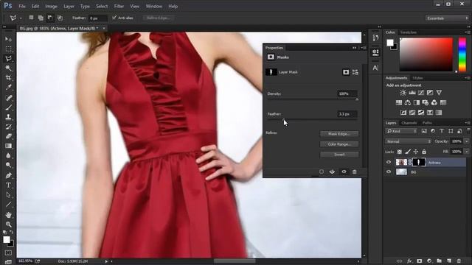Click the Mask Edge button
This screenshot has width=472, height=265.
[339, 134]
